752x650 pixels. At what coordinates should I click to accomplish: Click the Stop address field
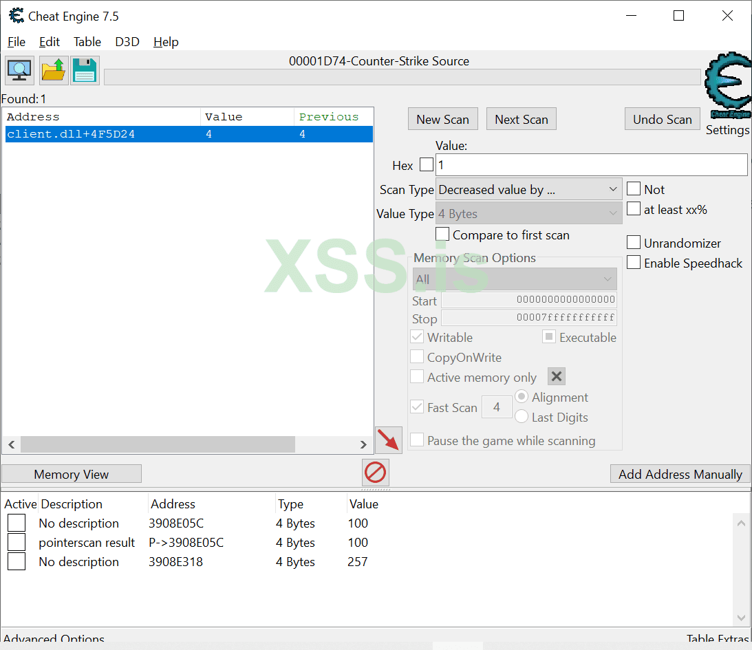click(528, 318)
